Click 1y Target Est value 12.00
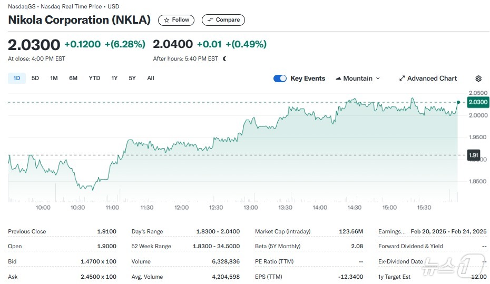 pyautogui.click(x=479, y=277)
